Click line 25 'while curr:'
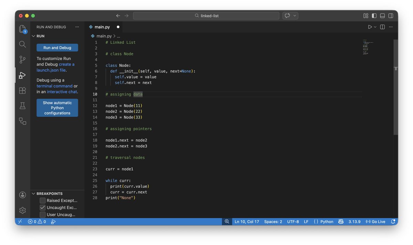This screenshot has width=413, height=245. coord(118,181)
